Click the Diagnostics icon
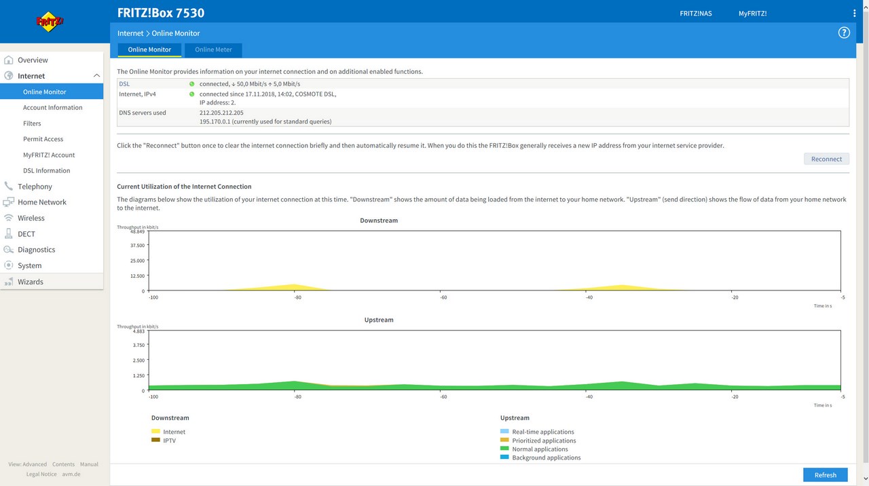The height and width of the screenshot is (486, 869). point(9,250)
